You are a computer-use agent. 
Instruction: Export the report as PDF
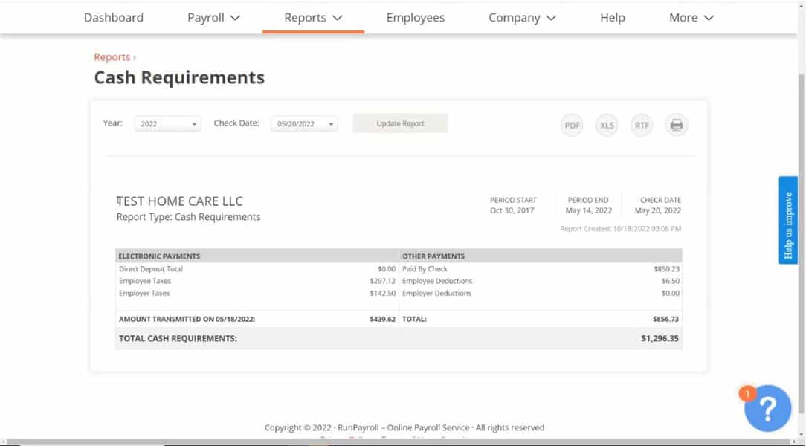click(x=572, y=125)
